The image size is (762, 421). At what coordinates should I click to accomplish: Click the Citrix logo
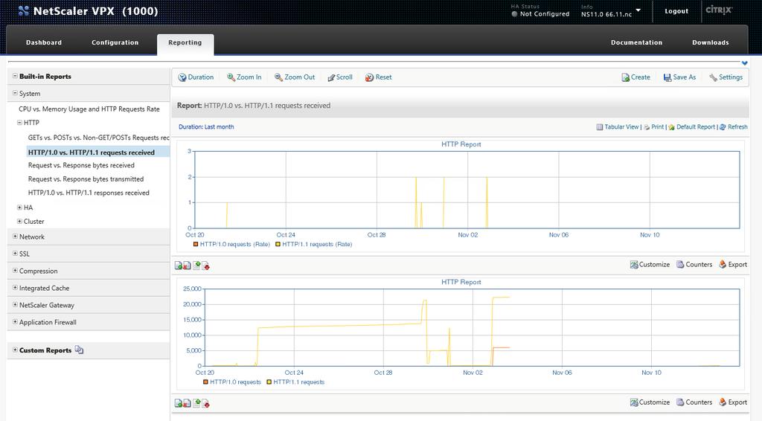[719, 10]
